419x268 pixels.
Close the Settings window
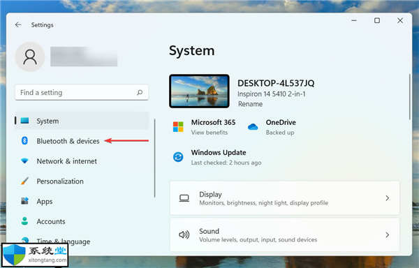click(400, 20)
